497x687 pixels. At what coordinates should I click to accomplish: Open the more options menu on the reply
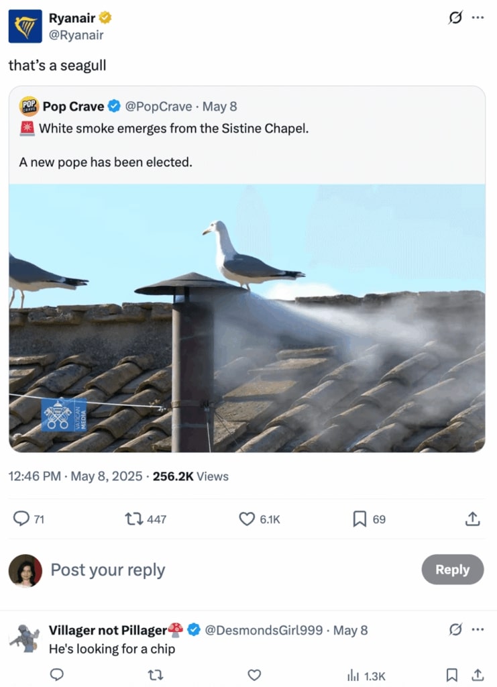pyautogui.click(x=478, y=629)
